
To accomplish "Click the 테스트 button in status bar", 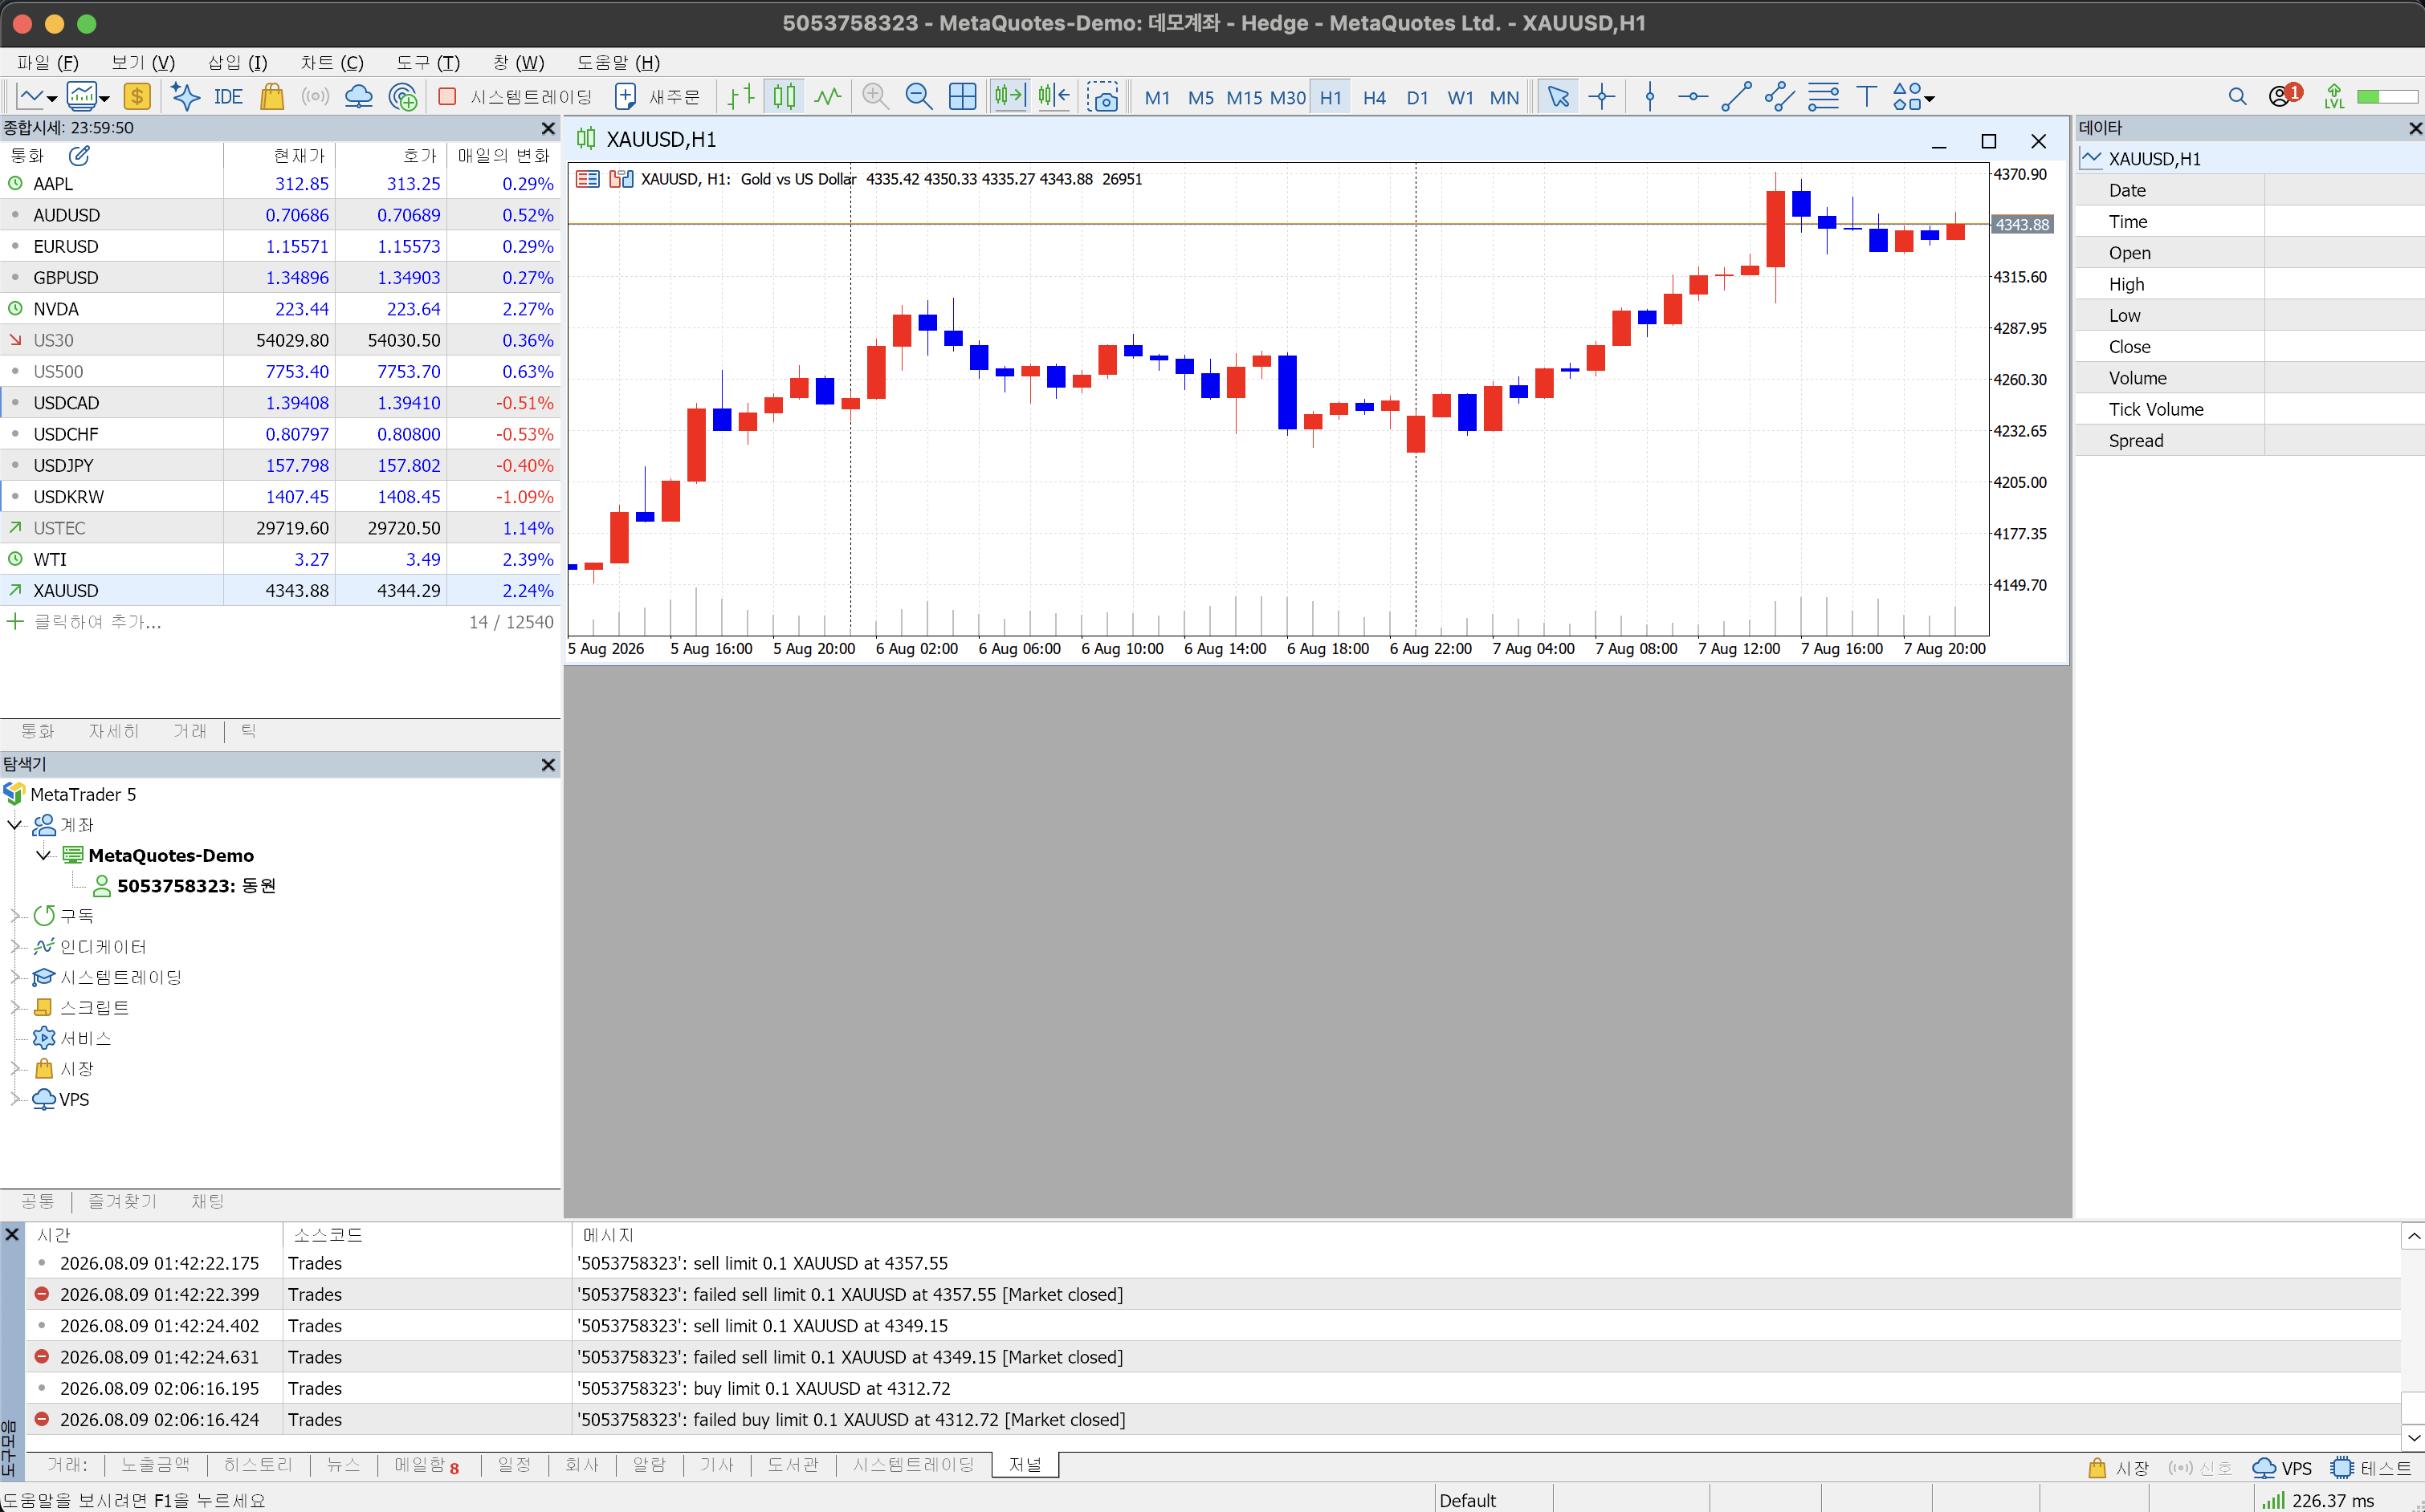I will tap(2372, 1468).
